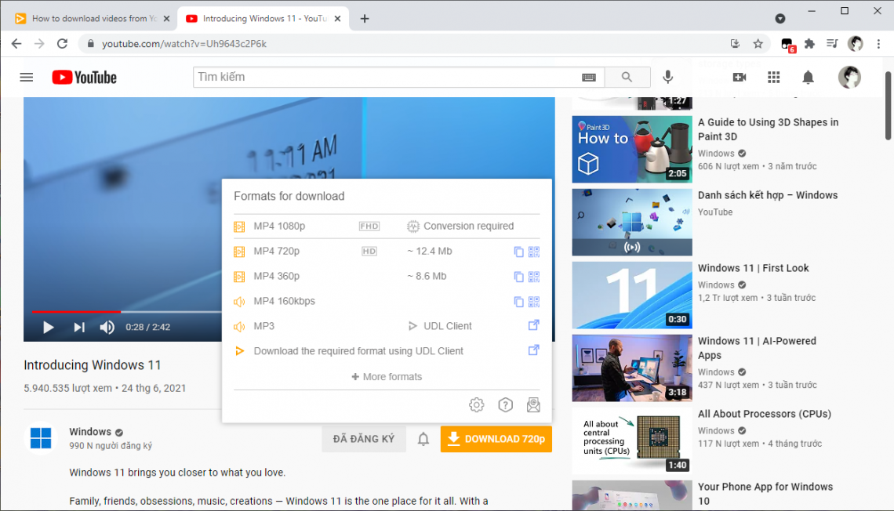The width and height of the screenshot is (894, 511).
Task: Click the feedback envelope icon in the popup
Action: click(x=534, y=404)
